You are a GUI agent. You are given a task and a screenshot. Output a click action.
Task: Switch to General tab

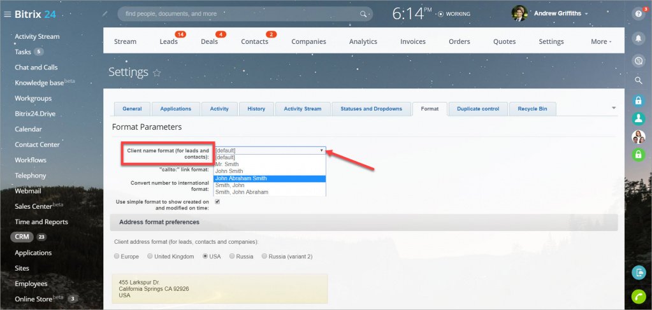coord(132,109)
